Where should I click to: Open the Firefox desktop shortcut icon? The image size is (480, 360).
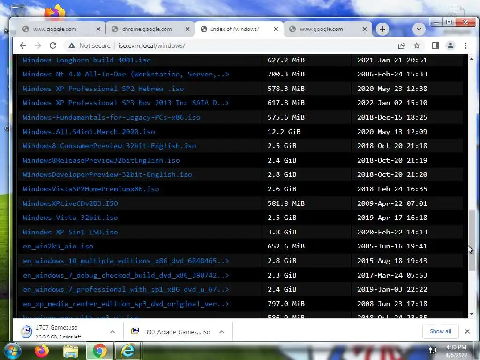(x=55, y=11)
